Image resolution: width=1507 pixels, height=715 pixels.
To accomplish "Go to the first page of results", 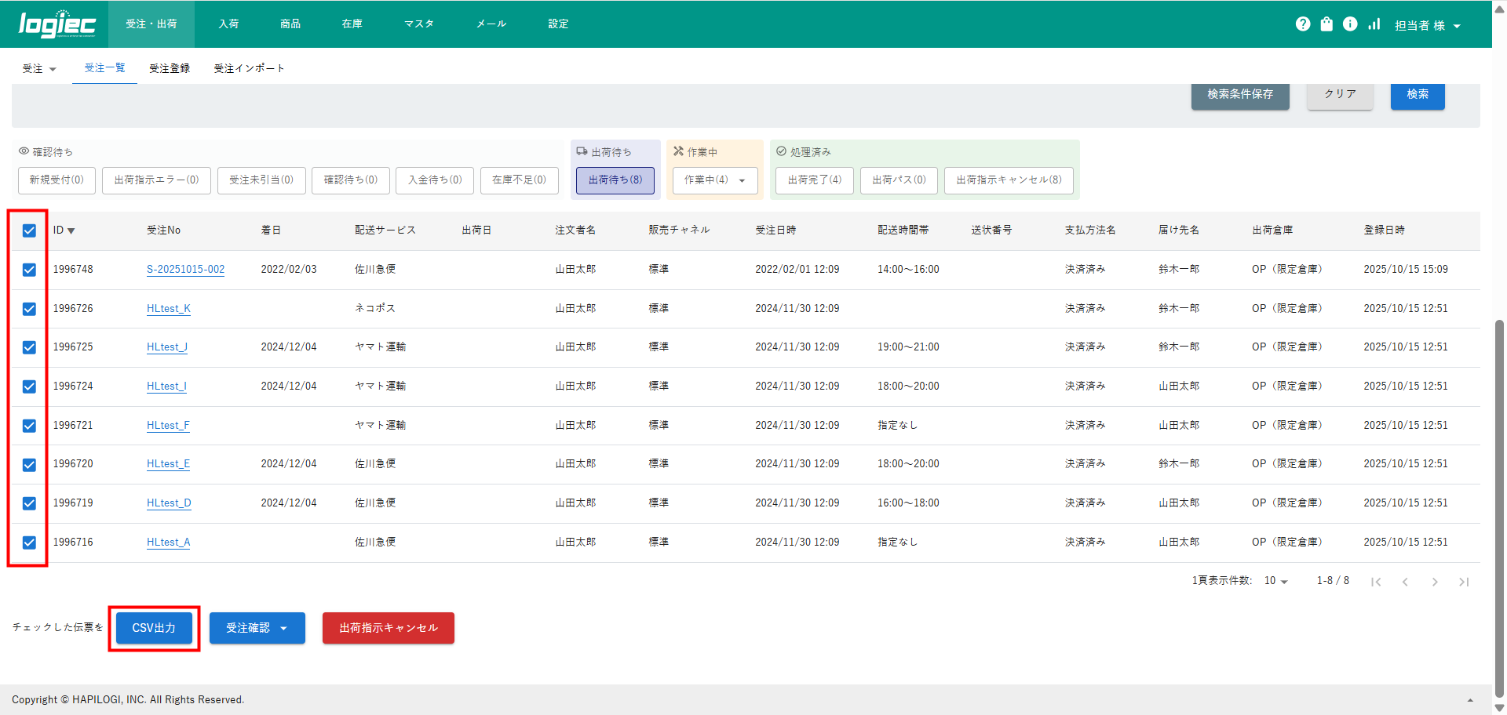I will 1375,582.
